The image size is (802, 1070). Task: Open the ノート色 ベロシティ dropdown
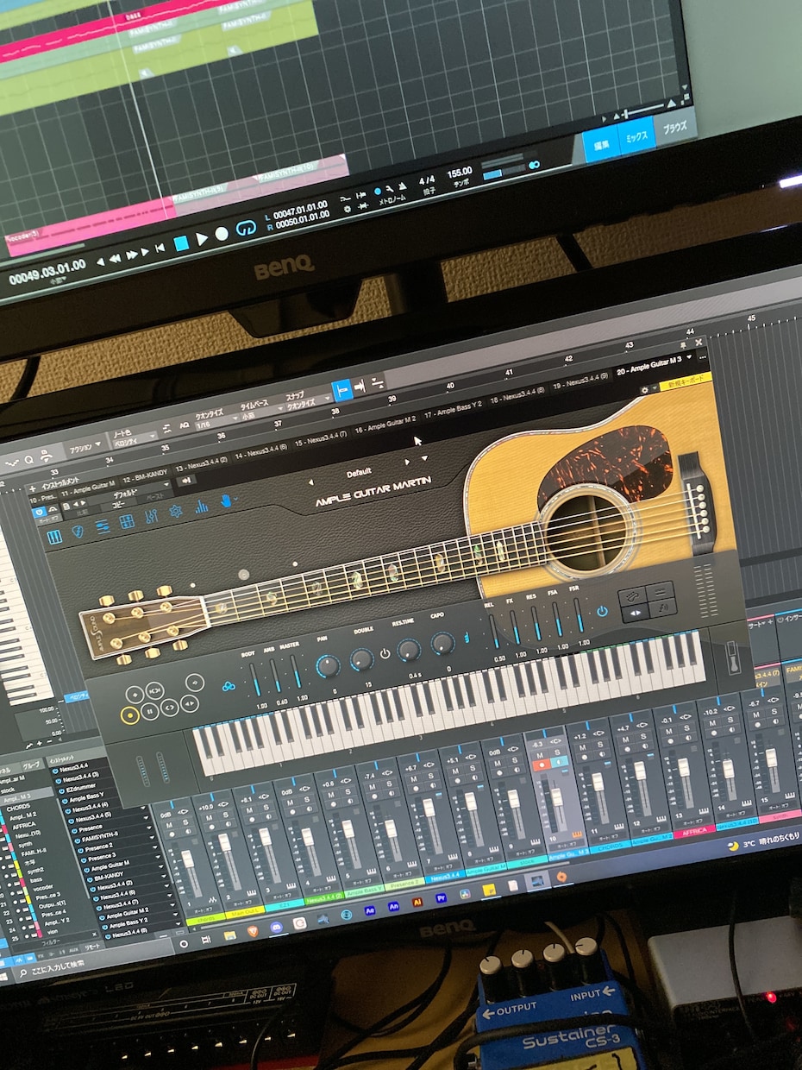(x=136, y=439)
